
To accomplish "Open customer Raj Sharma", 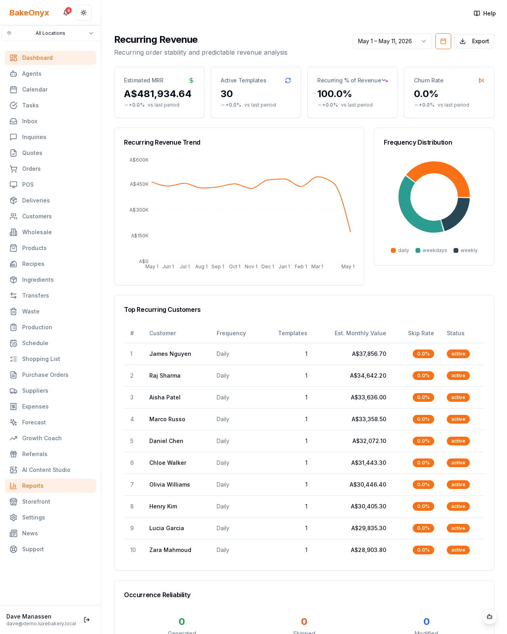I will (165, 376).
